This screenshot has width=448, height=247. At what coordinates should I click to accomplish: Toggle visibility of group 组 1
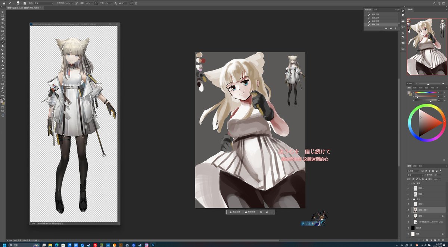tap(408, 199)
